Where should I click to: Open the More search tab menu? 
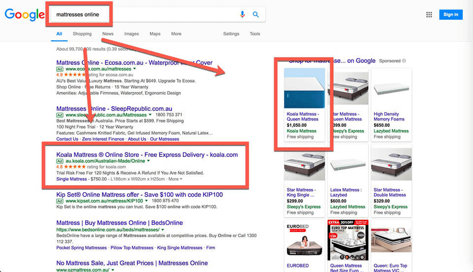coord(176,34)
